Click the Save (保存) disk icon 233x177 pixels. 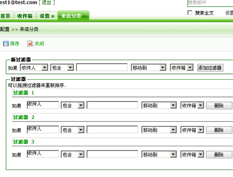pos(6,44)
